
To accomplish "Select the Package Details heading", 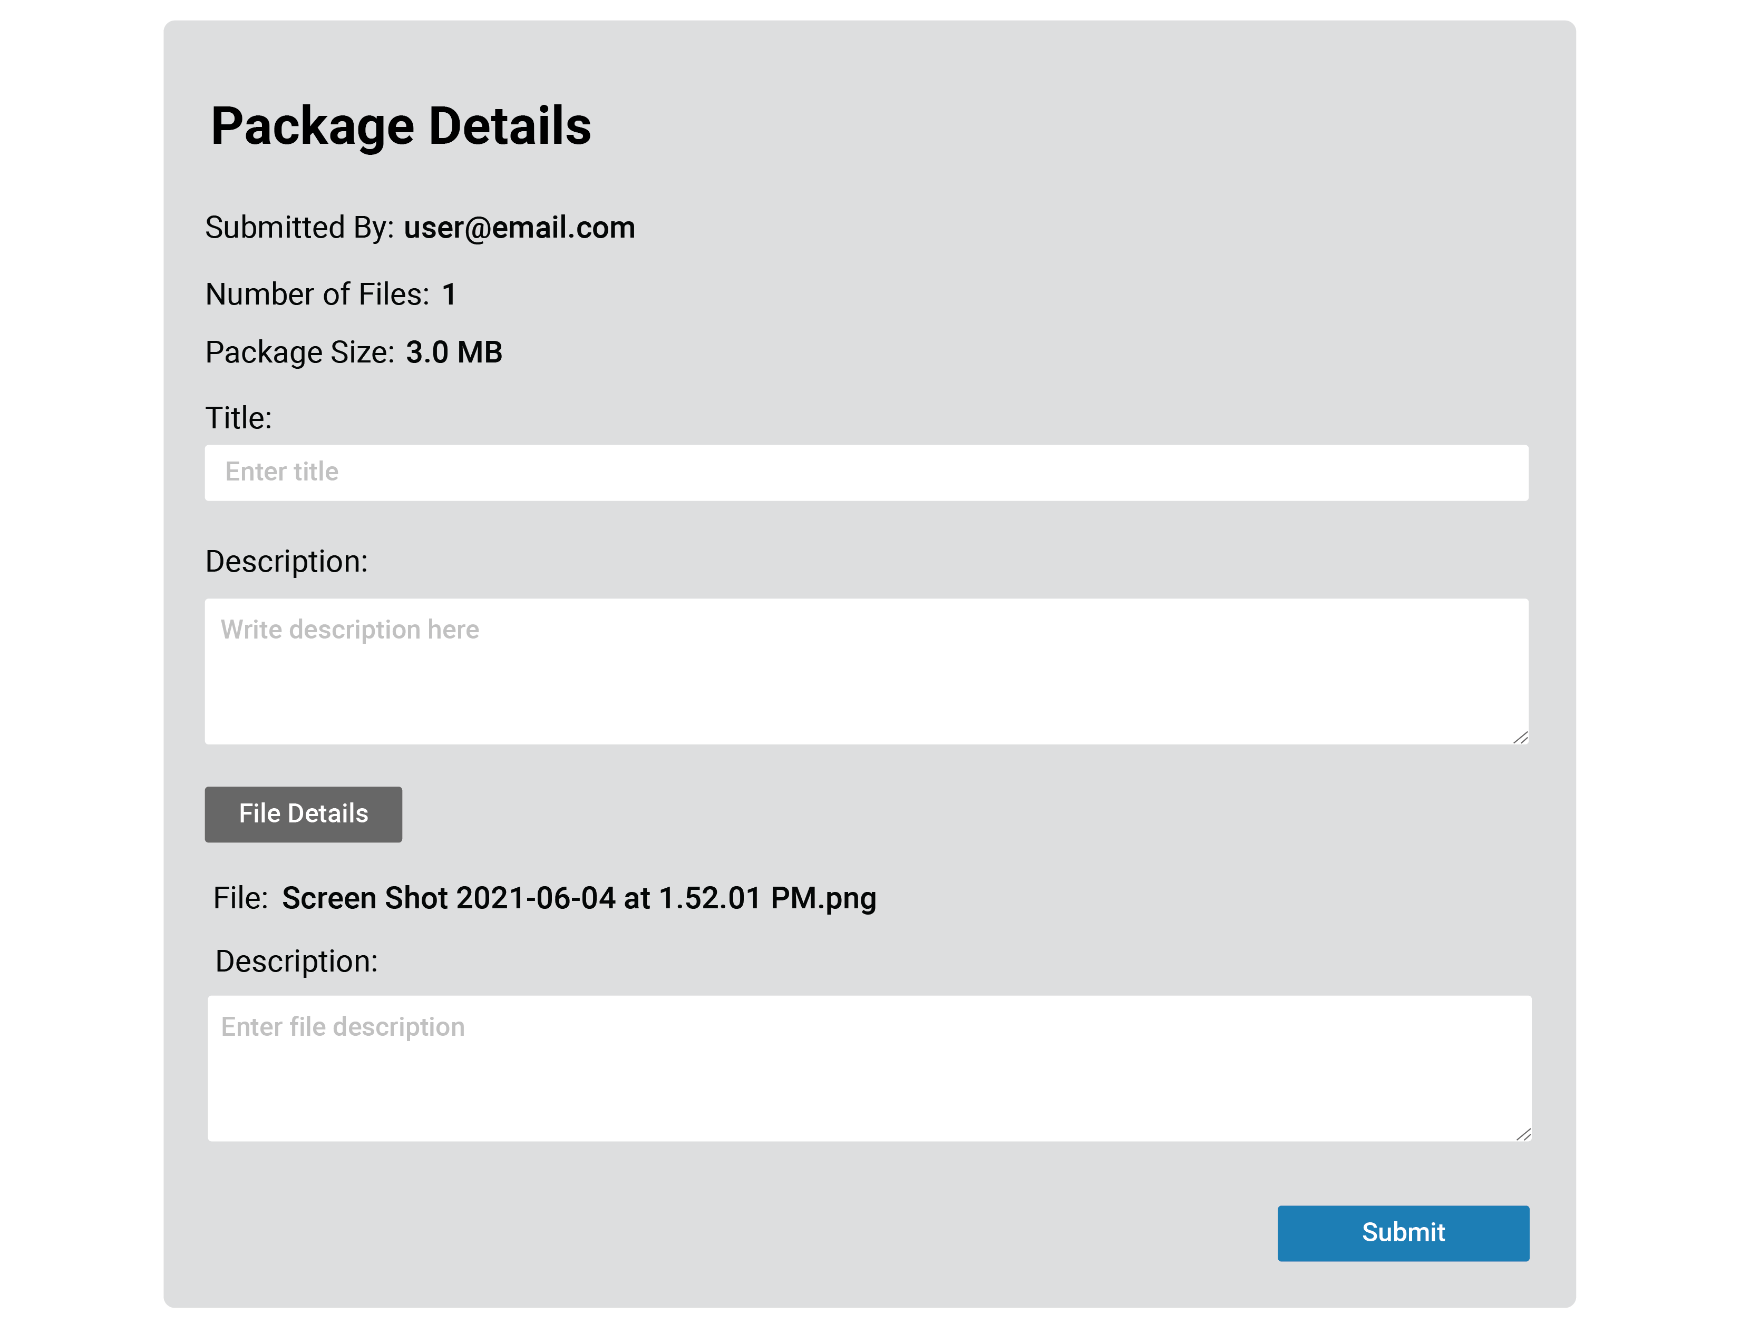I will click(401, 126).
